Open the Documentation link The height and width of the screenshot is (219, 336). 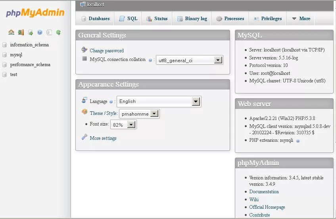(x=264, y=192)
